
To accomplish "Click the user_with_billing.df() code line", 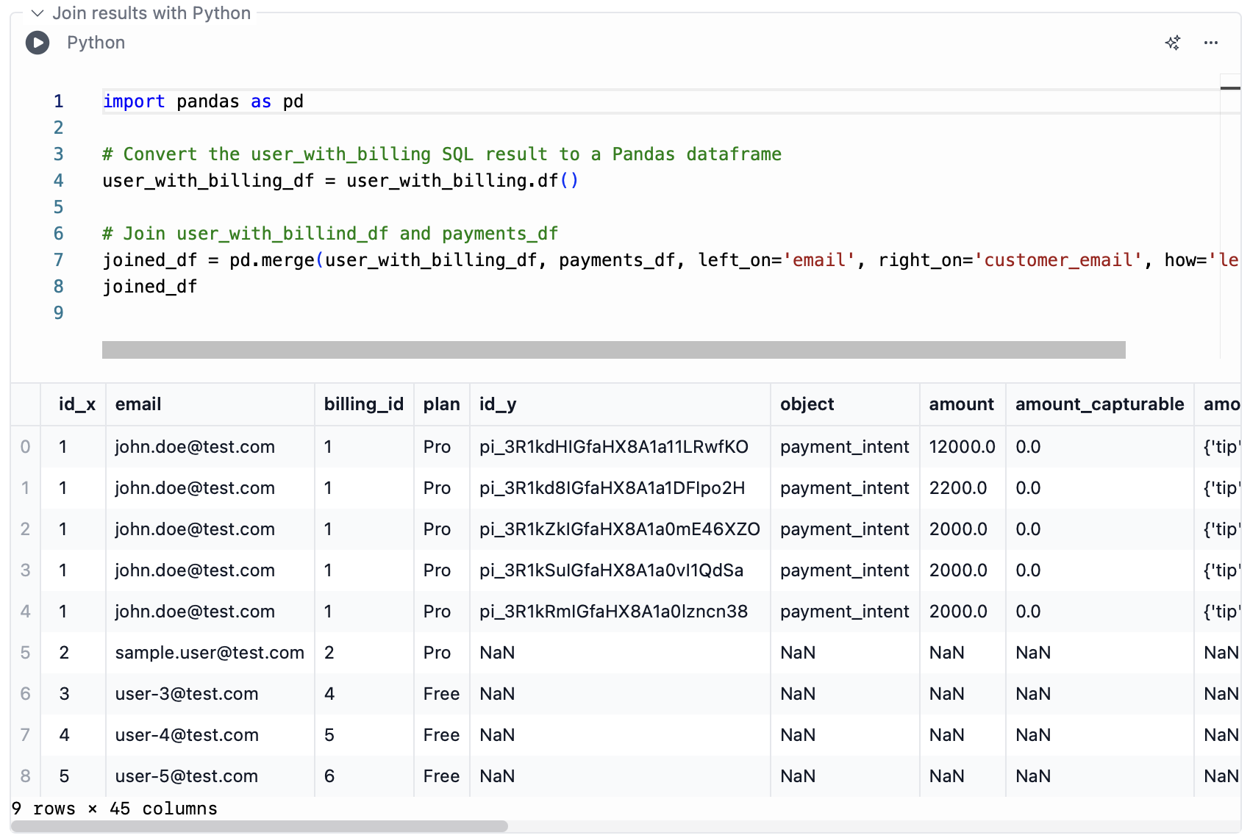I will coord(340,181).
